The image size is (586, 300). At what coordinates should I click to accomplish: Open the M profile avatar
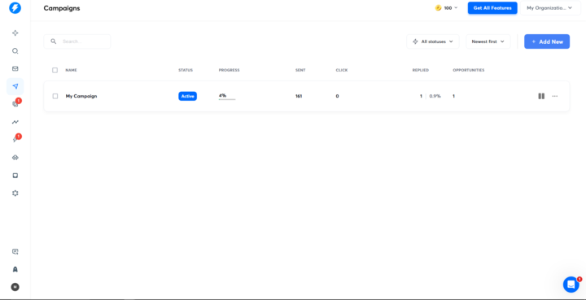[15, 287]
